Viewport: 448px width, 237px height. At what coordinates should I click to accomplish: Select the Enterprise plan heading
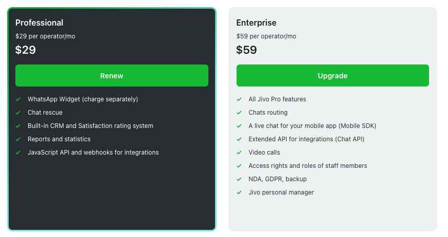tap(257, 23)
